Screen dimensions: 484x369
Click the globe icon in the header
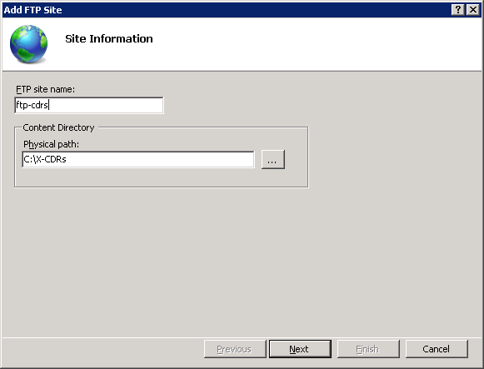click(x=28, y=44)
